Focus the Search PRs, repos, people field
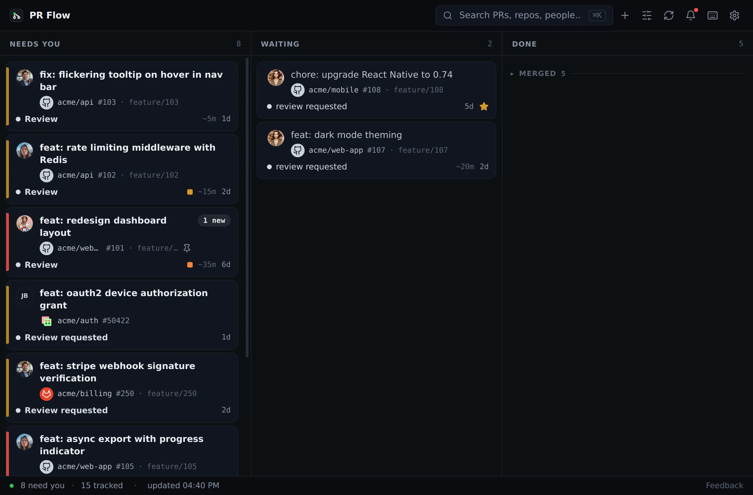The width and height of the screenshot is (753, 495). [524, 15]
